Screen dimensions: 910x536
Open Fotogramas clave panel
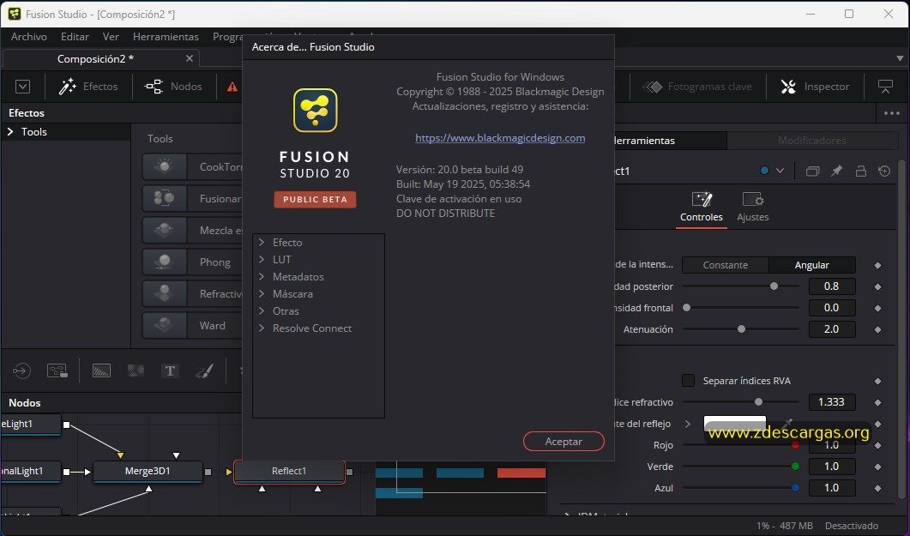click(697, 87)
